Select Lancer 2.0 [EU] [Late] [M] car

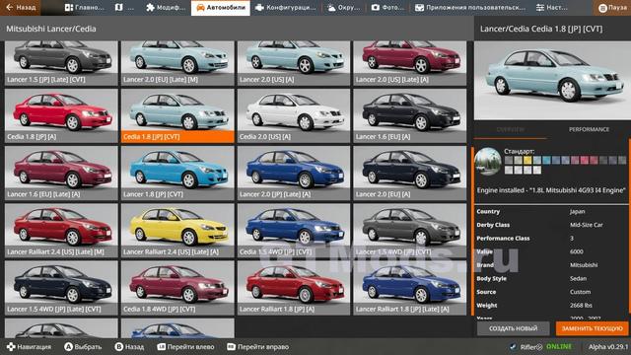click(177, 63)
